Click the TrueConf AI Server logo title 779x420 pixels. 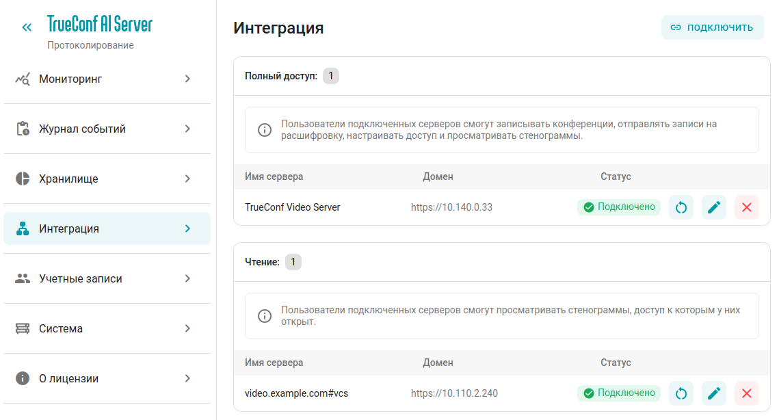point(100,24)
